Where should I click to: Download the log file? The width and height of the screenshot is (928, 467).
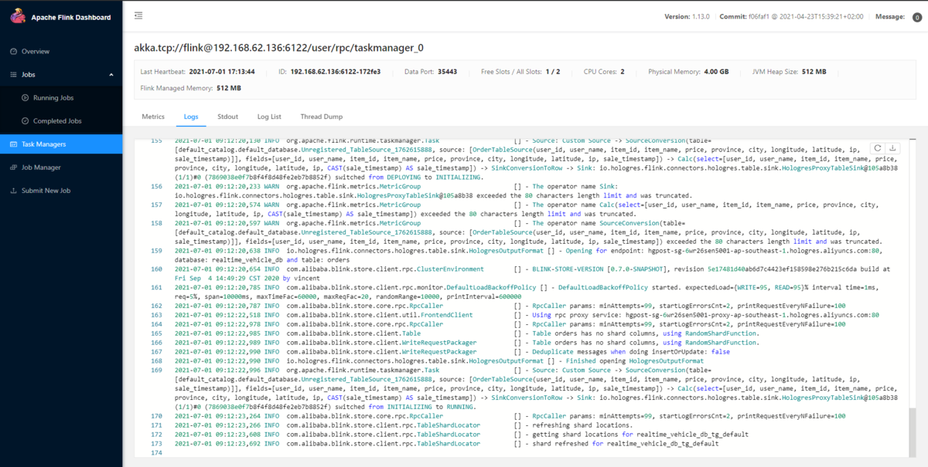(892, 148)
